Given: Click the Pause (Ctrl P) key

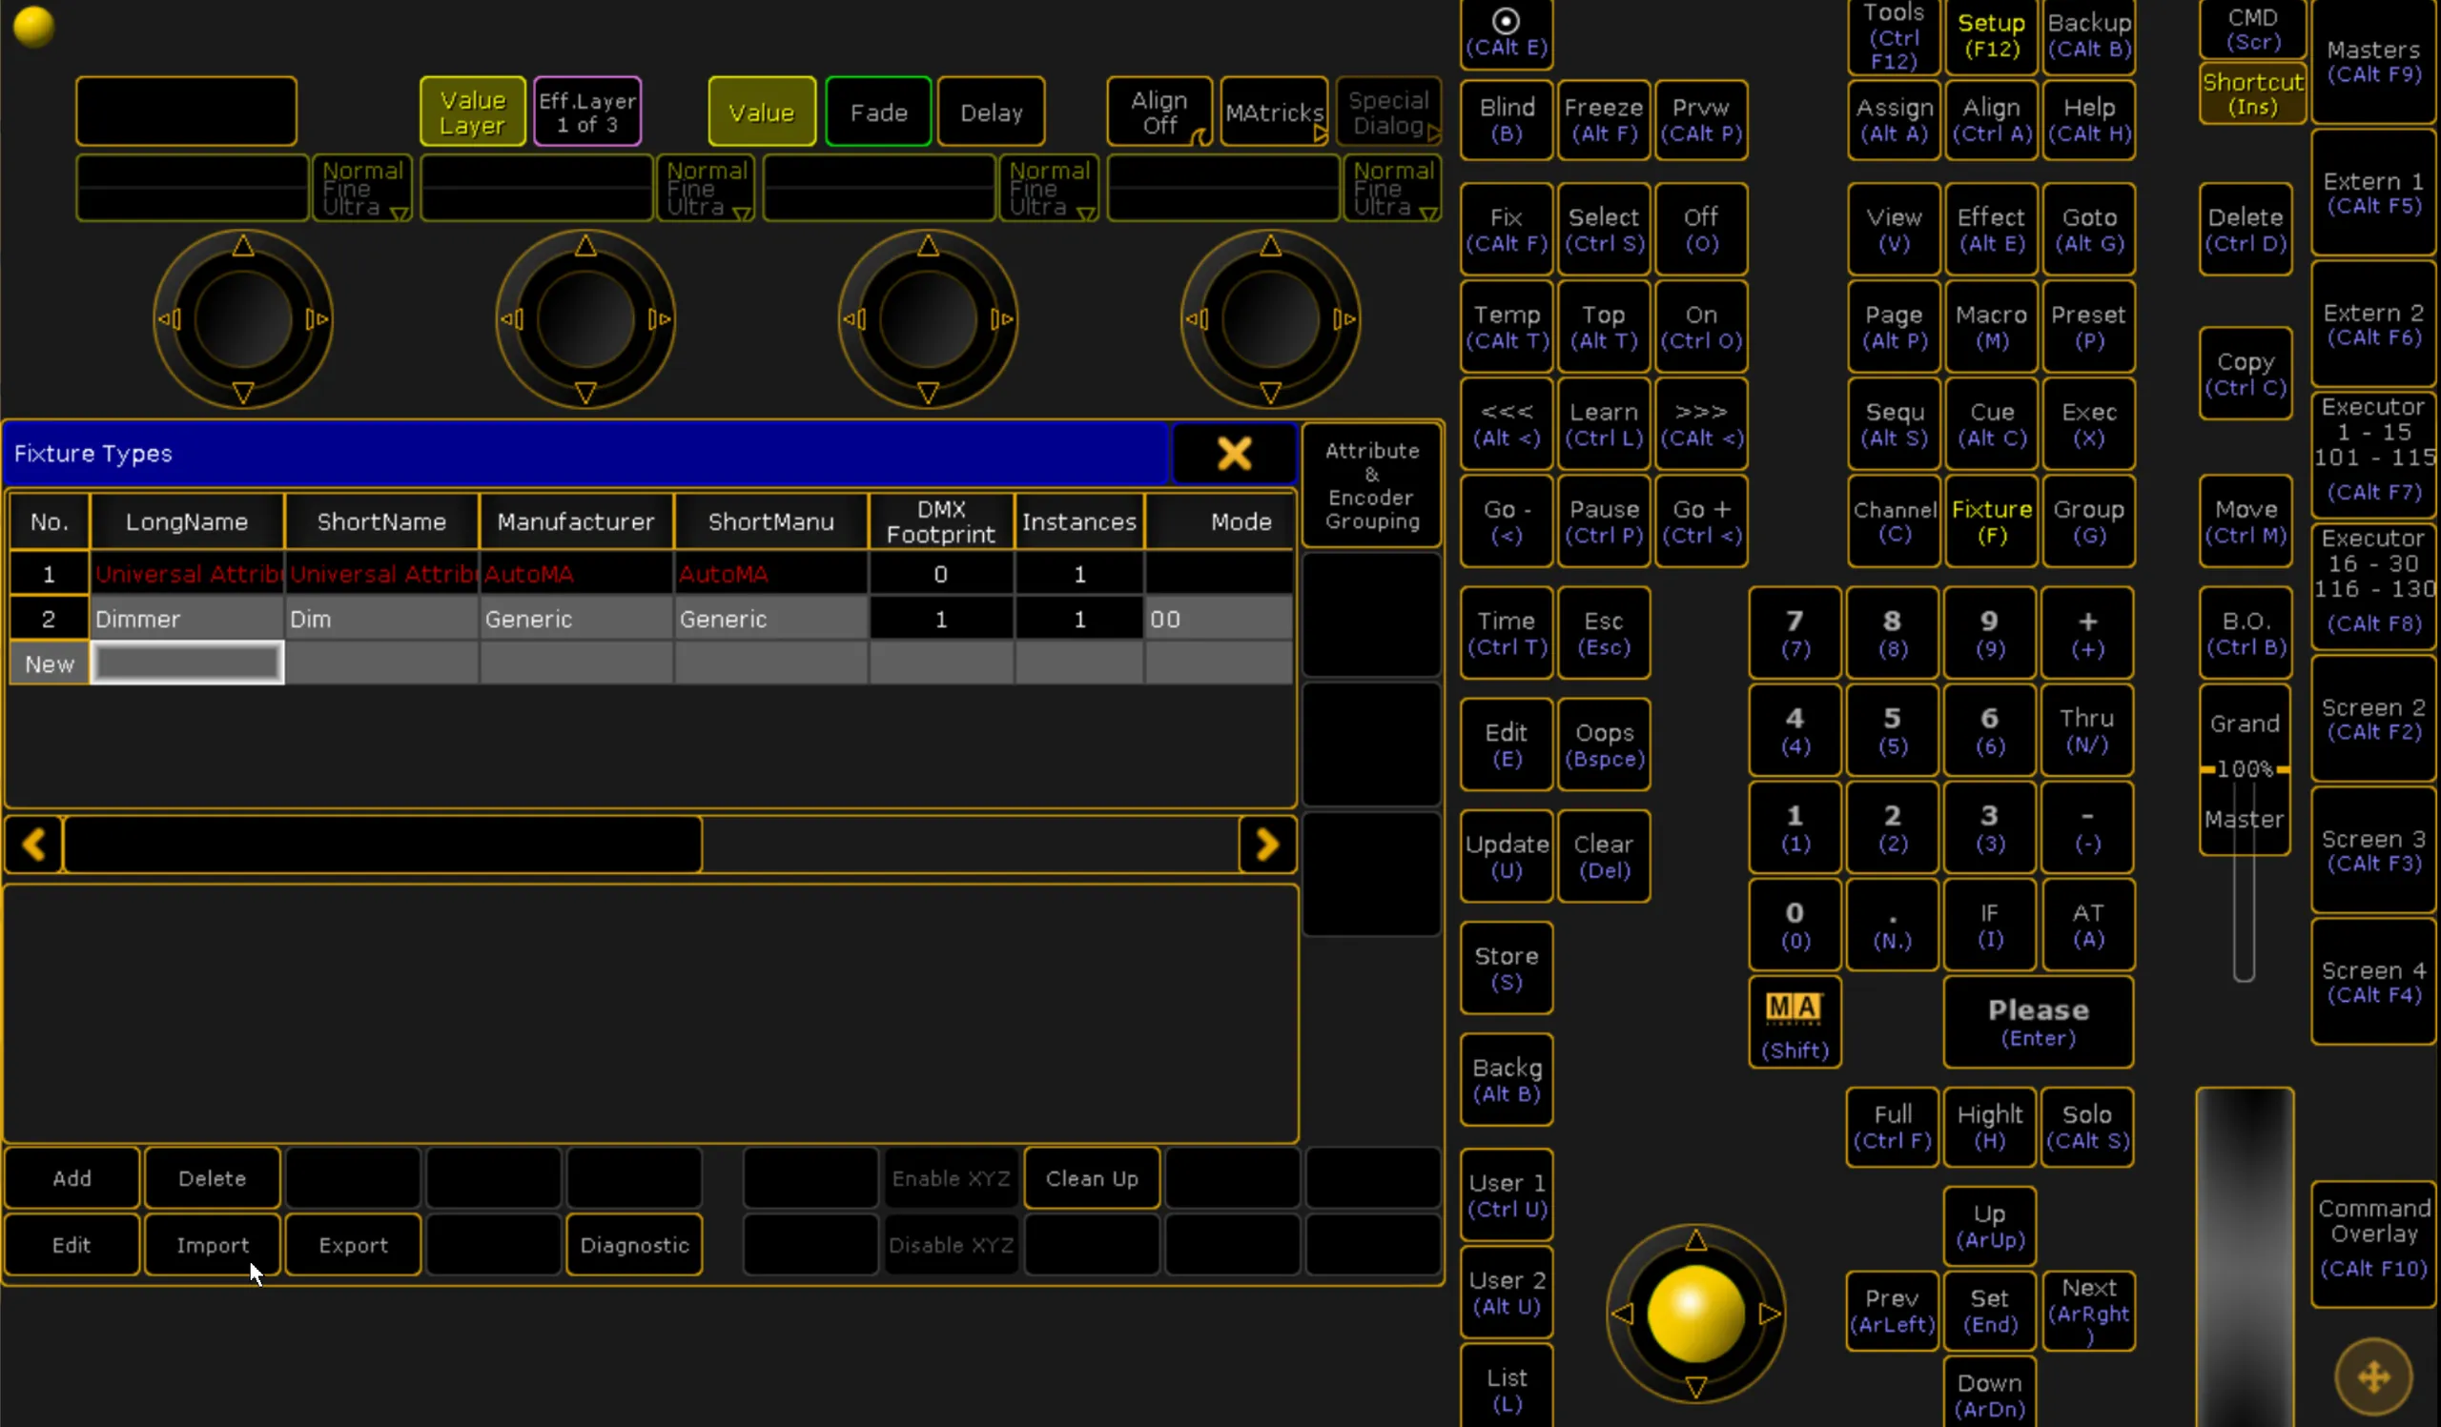Looking at the screenshot, I should pyautogui.click(x=1604, y=520).
